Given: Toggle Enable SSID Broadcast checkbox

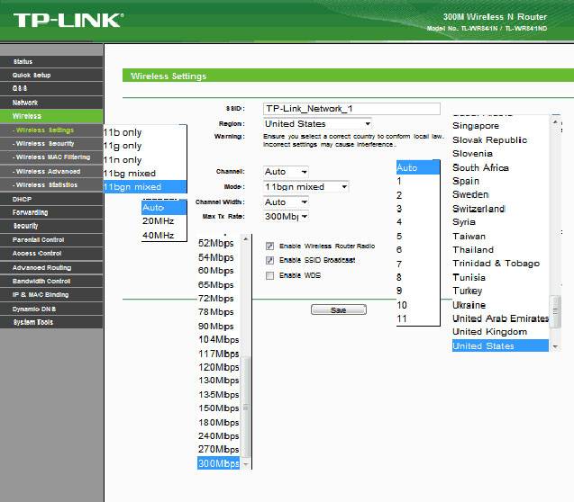Looking at the screenshot, I should (x=270, y=260).
